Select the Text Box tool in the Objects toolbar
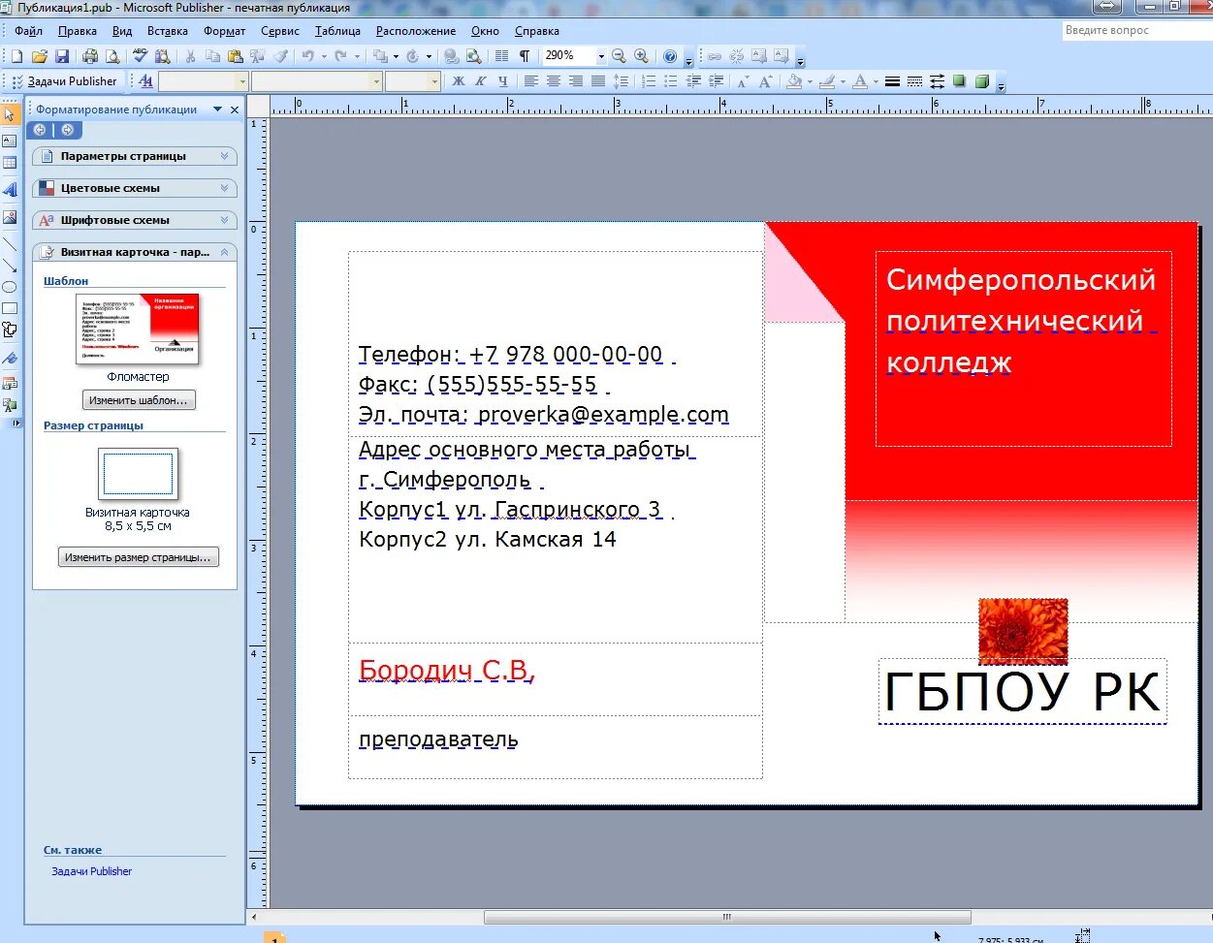The height and width of the screenshot is (943, 1213). pyautogui.click(x=10, y=141)
